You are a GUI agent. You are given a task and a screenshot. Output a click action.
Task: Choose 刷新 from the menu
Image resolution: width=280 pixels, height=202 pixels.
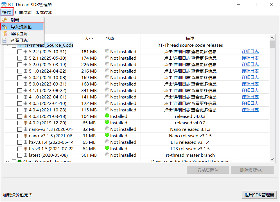point(22,20)
